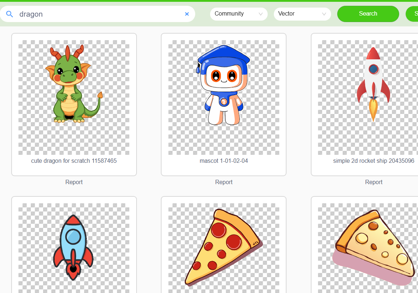Clear the search field with the X icon
This screenshot has height=293, width=418.
coord(187,14)
